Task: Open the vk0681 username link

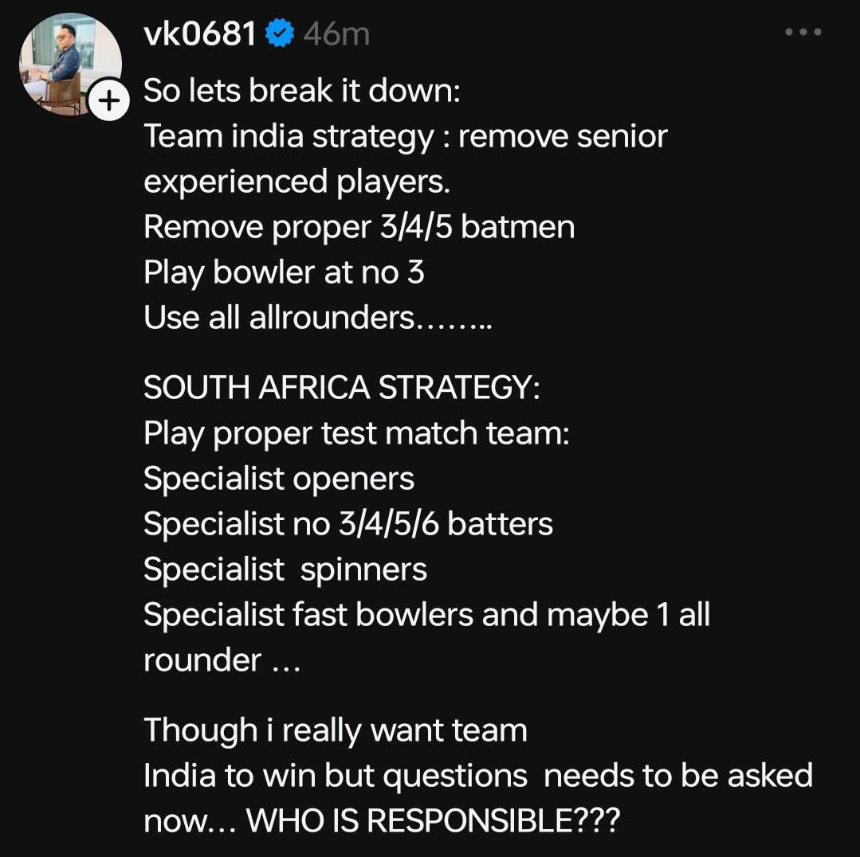Action: pos(200,33)
